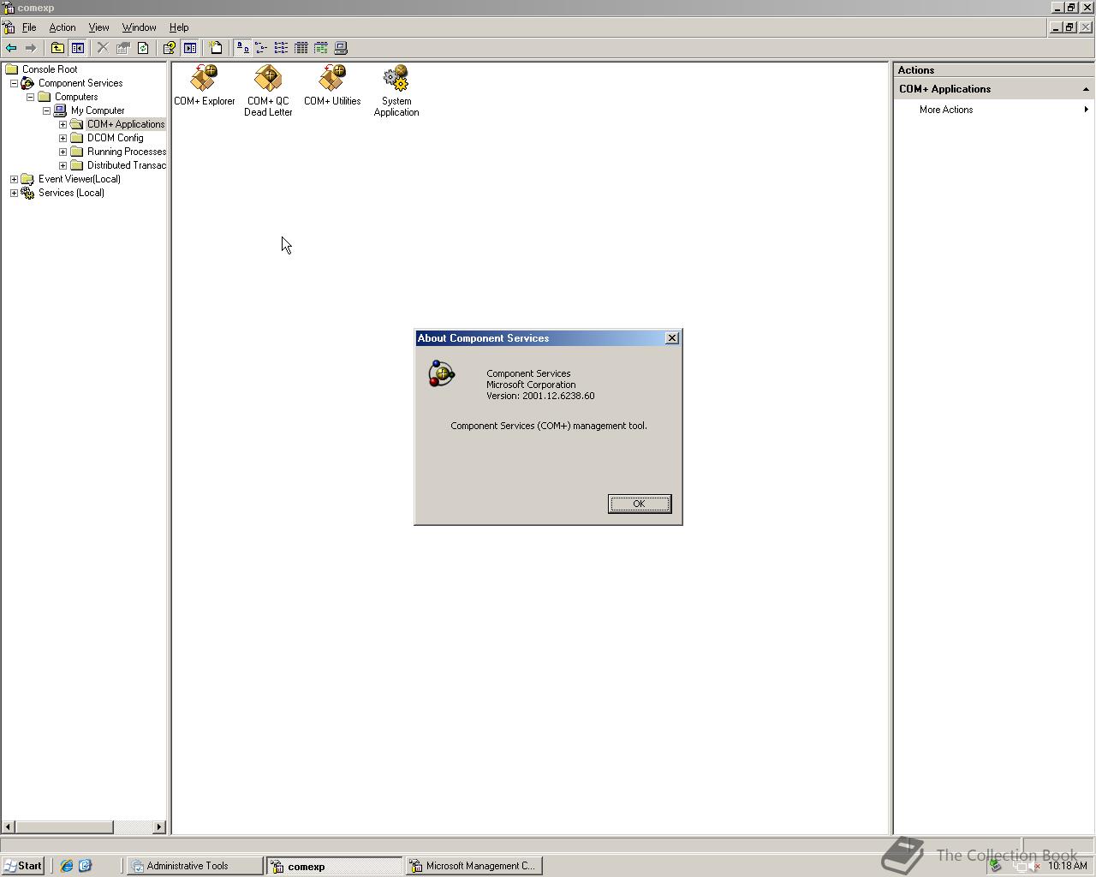This screenshot has height=877, width=1096.
Task: Open the Help menu
Action: point(179,27)
